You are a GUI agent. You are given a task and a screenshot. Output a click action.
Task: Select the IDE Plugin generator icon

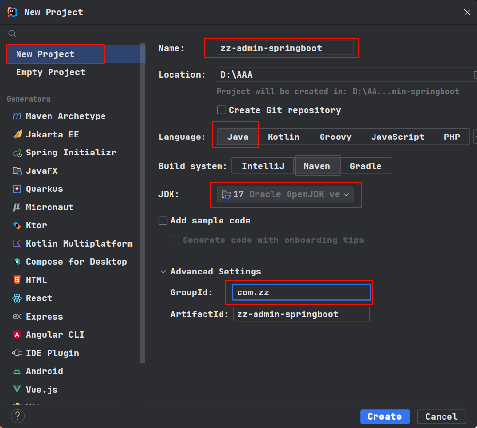click(x=17, y=353)
